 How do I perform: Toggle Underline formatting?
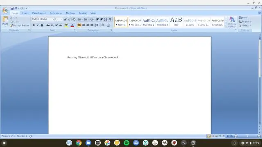tap(42, 25)
